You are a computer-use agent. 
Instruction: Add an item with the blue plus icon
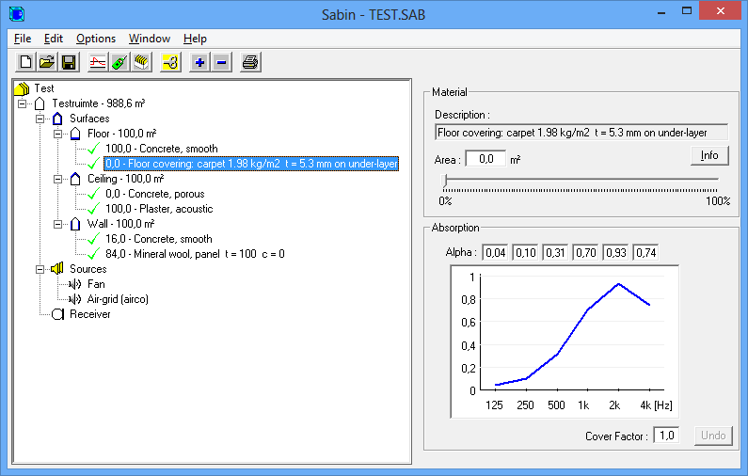[199, 62]
